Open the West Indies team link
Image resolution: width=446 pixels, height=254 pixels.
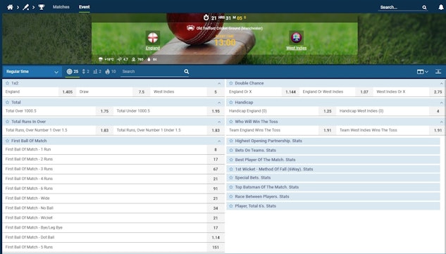click(297, 48)
